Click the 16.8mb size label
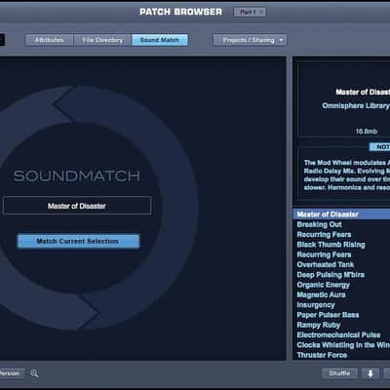The height and width of the screenshot is (390, 390). [x=367, y=132]
